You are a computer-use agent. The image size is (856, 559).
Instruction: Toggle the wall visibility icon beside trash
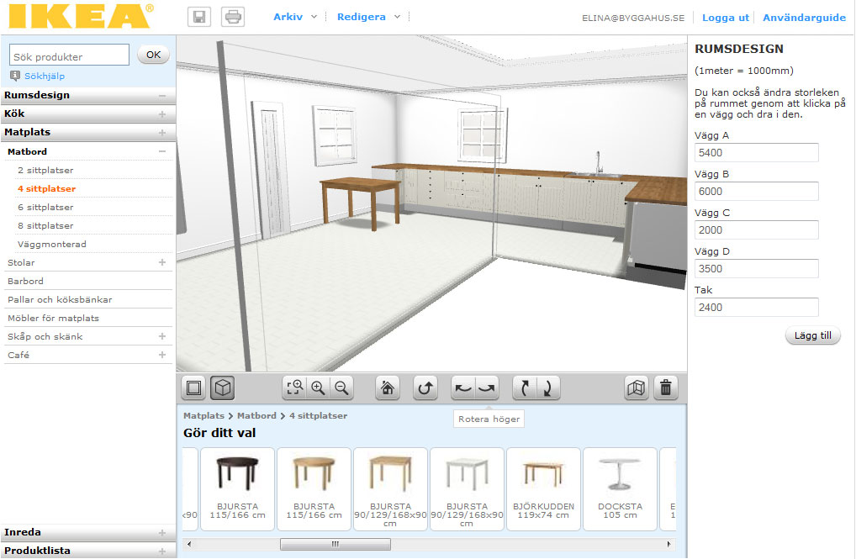(x=637, y=388)
